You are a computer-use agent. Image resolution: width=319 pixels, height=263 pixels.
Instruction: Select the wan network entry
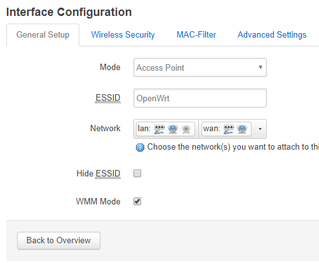click(x=226, y=129)
